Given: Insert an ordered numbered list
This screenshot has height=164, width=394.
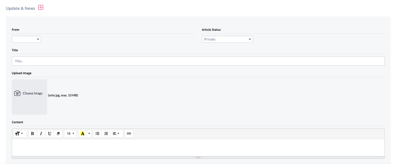Looking at the screenshot, I should [x=106, y=133].
